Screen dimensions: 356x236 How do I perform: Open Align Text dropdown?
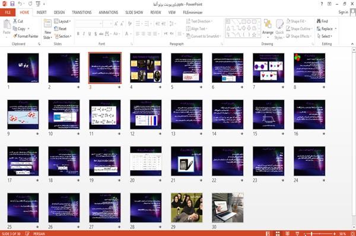[196, 29]
